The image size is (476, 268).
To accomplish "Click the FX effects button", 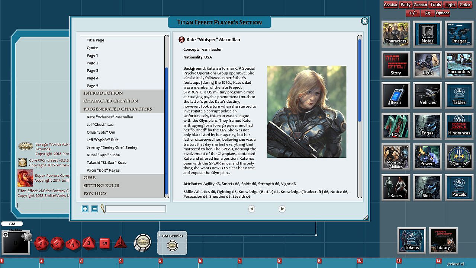I will tap(428, 13).
